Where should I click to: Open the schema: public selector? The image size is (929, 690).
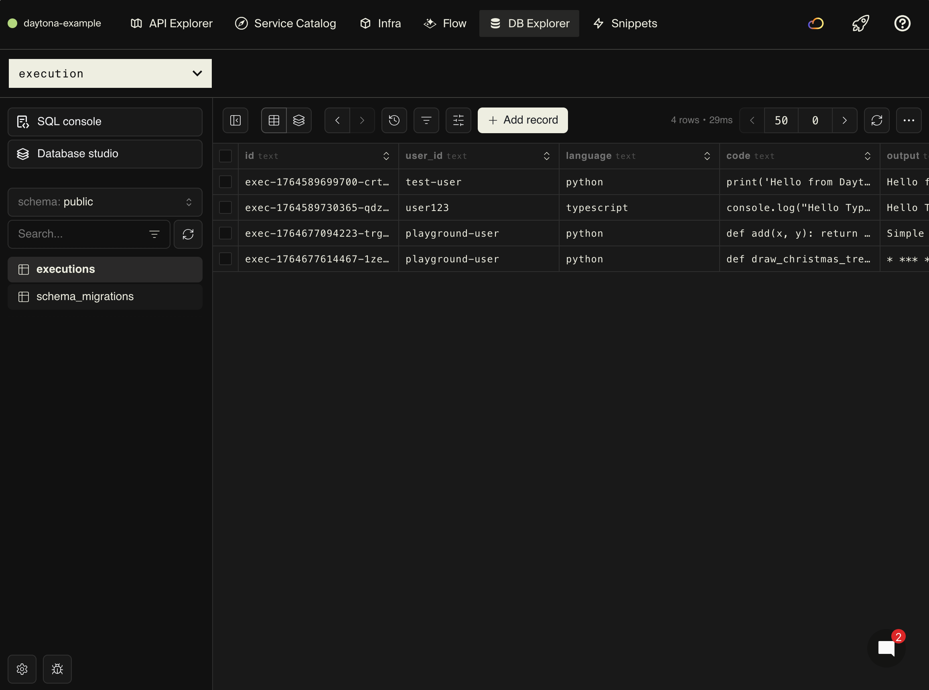105,202
